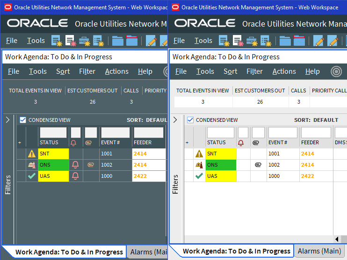Click feeder 2422 cell in left window

point(149,176)
